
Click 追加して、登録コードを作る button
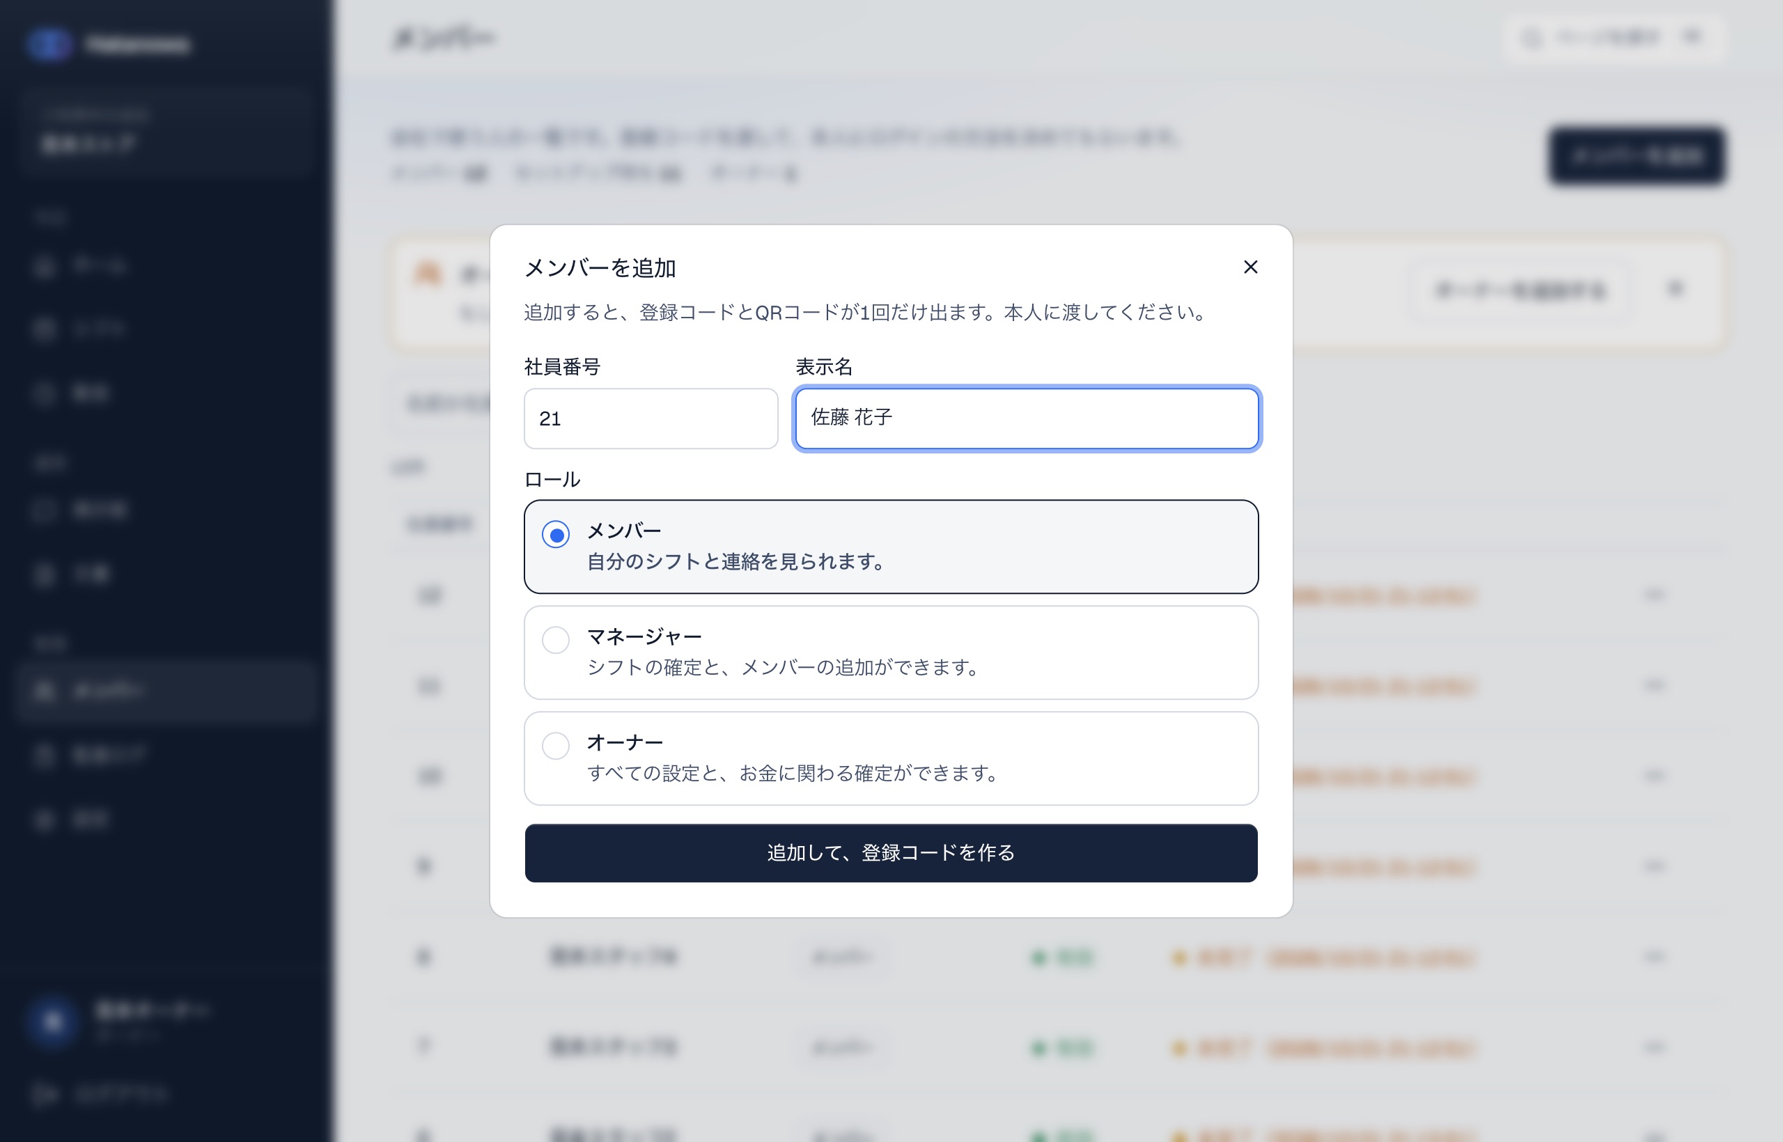[x=891, y=853]
